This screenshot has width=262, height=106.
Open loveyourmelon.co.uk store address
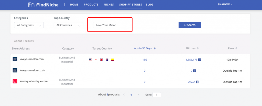[32, 70]
